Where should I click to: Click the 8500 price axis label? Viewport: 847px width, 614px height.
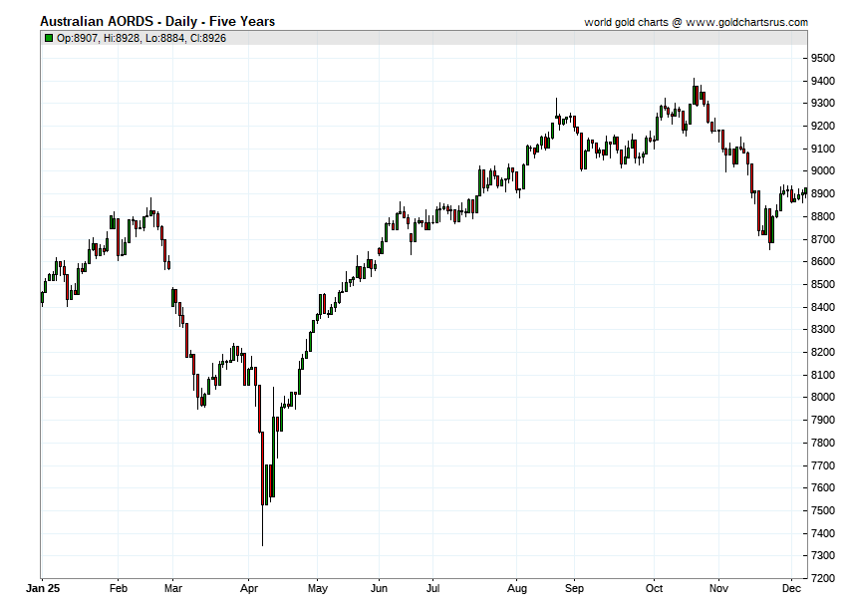pyautogui.click(x=823, y=284)
